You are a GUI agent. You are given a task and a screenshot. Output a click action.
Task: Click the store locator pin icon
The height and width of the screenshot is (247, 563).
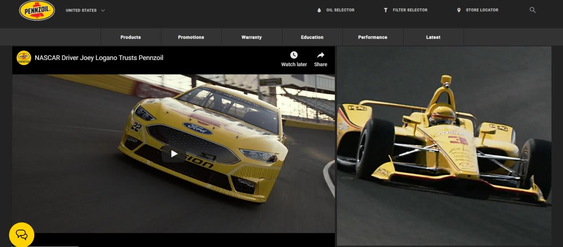[458, 10]
